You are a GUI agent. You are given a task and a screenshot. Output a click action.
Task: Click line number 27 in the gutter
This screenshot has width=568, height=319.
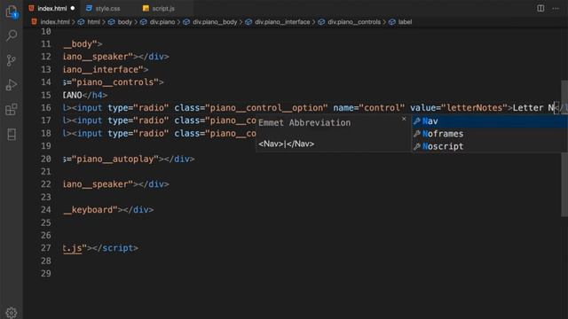45,248
